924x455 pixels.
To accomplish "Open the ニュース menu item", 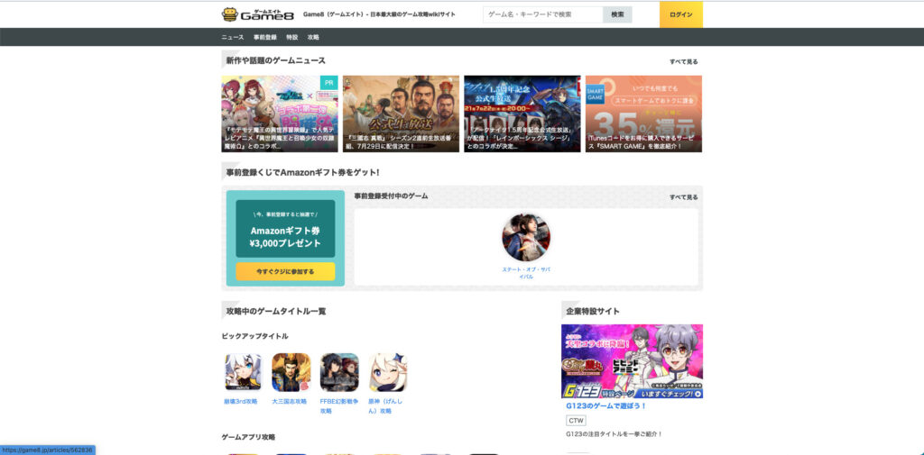I will coord(233,37).
